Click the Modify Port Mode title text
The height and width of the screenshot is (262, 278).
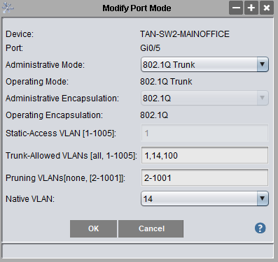tap(137, 8)
